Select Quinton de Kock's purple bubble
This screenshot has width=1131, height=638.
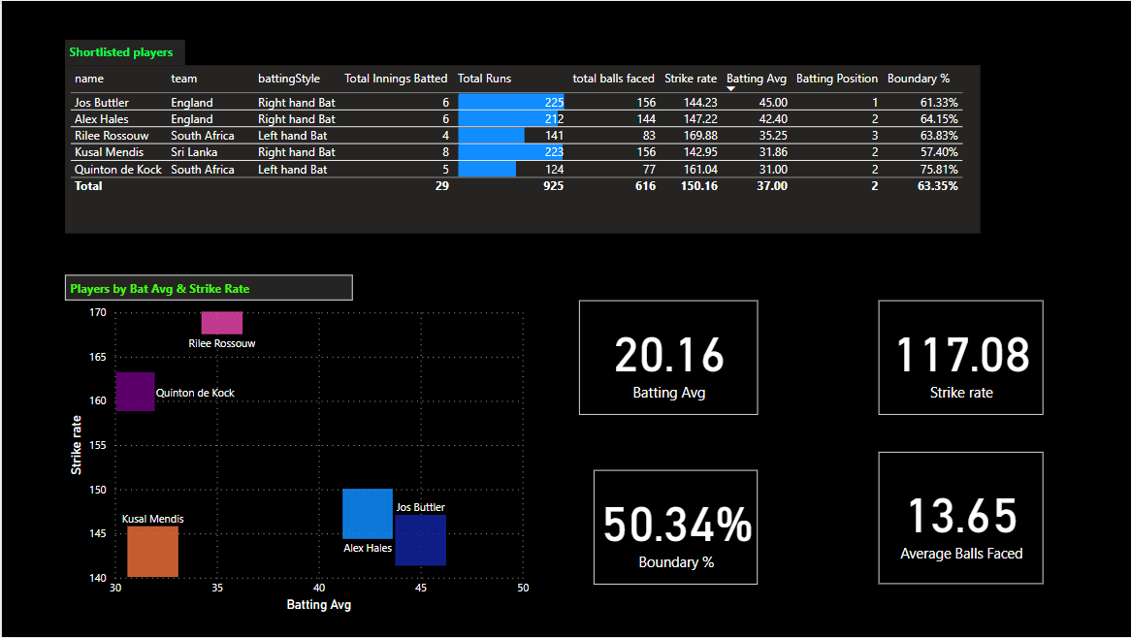tap(135, 392)
